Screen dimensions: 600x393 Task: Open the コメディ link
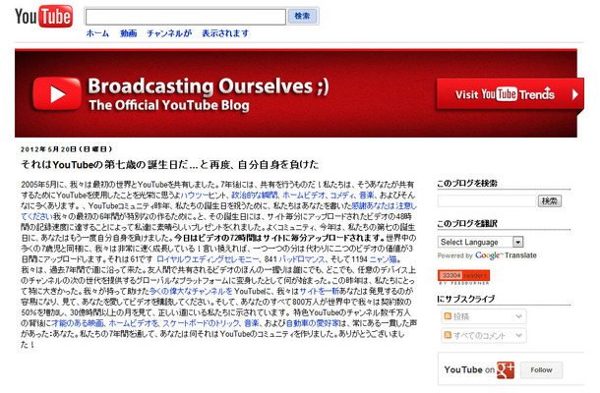pos(342,196)
